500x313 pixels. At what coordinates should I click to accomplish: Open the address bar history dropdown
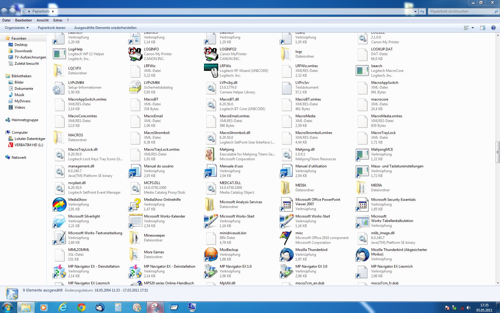tap(415, 11)
